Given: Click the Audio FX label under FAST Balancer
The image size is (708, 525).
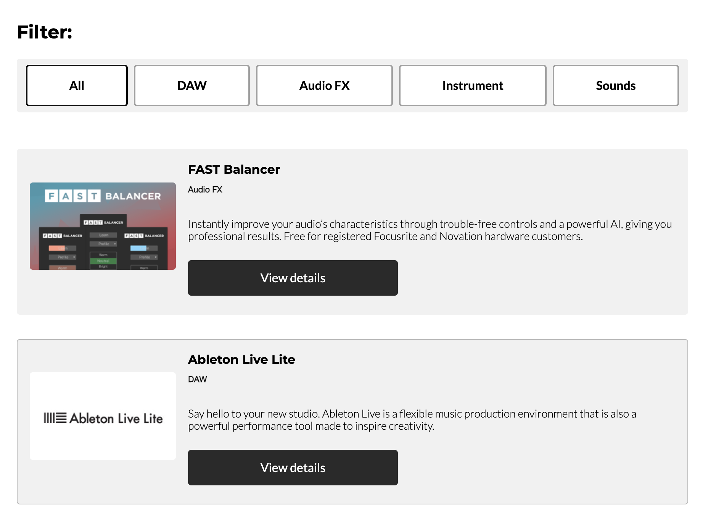Looking at the screenshot, I should (205, 190).
